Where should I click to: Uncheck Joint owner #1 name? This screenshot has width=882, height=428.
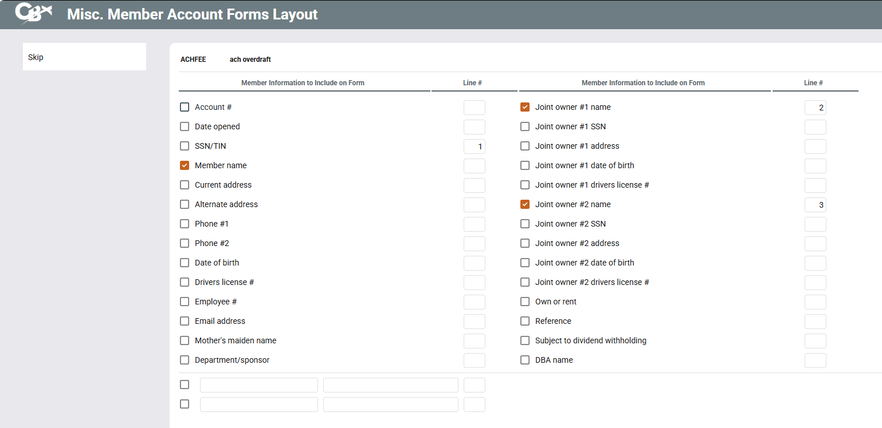525,107
